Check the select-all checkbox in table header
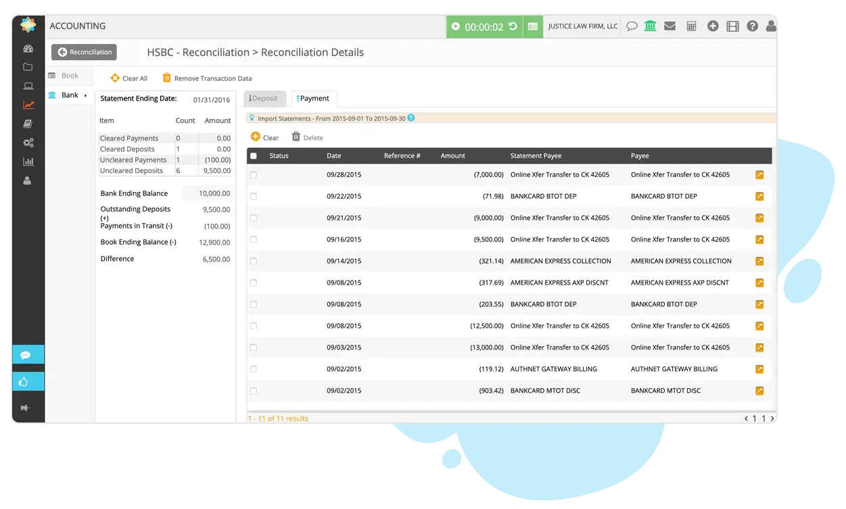The image size is (846, 509). click(254, 156)
